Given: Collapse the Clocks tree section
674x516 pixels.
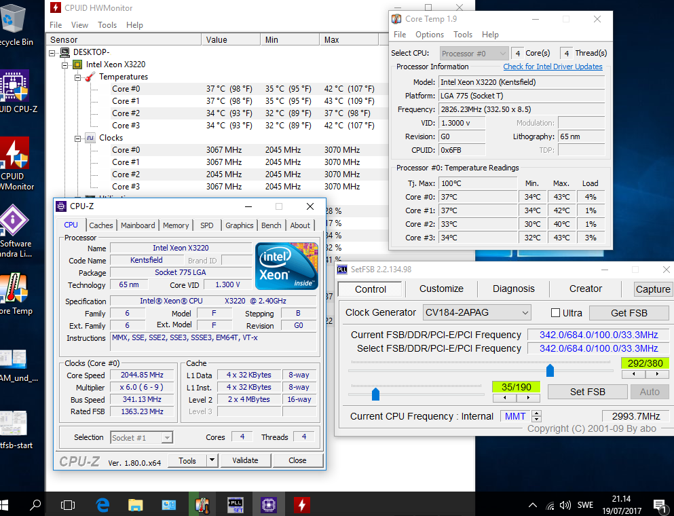Looking at the screenshot, I should tap(77, 139).
